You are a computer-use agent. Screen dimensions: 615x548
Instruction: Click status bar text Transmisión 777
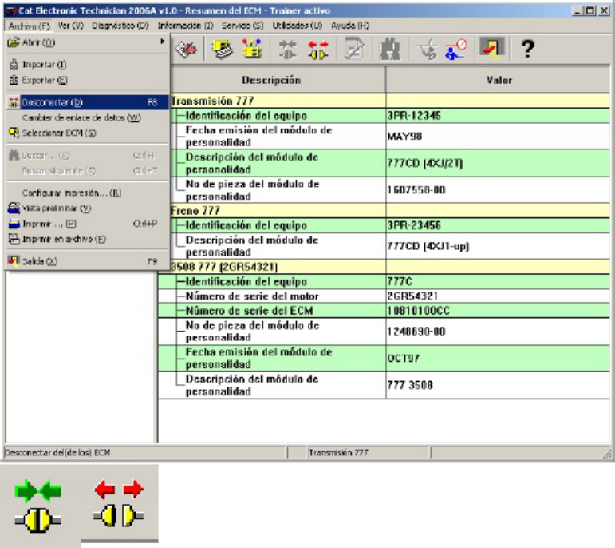tap(338, 453)
